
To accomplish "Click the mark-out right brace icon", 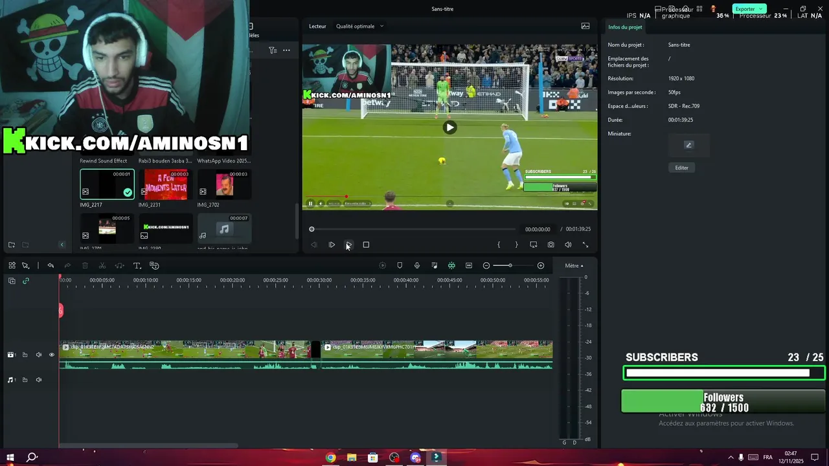I will pos(516,245).
